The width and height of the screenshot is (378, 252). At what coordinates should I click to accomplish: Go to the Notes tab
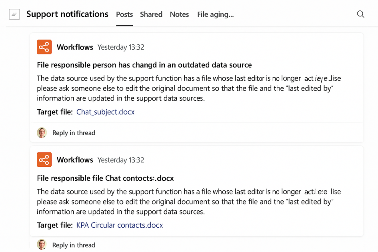point(179,14)
